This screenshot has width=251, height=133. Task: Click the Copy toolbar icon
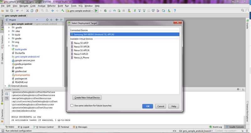(32, 11)
